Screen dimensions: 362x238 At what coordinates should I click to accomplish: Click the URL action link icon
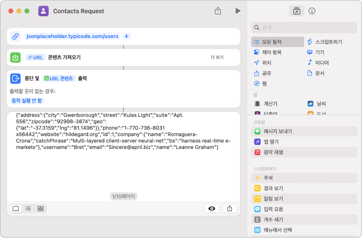16,36
